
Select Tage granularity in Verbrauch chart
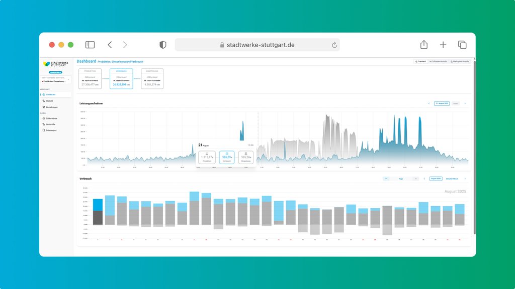tap(401, 179)
